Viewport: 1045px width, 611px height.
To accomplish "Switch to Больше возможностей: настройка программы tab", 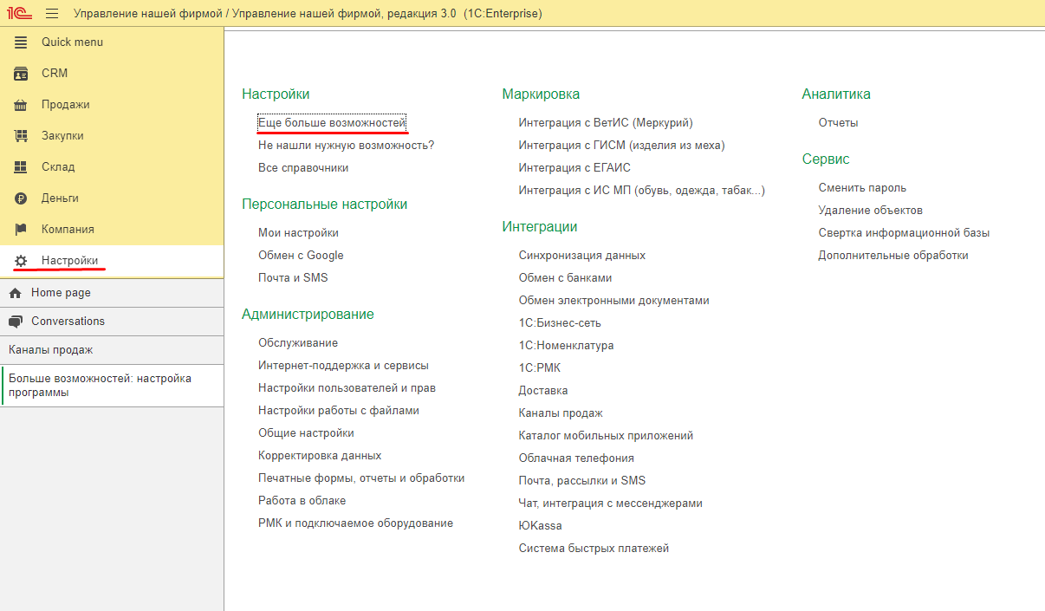I will (x=112, y=386).
